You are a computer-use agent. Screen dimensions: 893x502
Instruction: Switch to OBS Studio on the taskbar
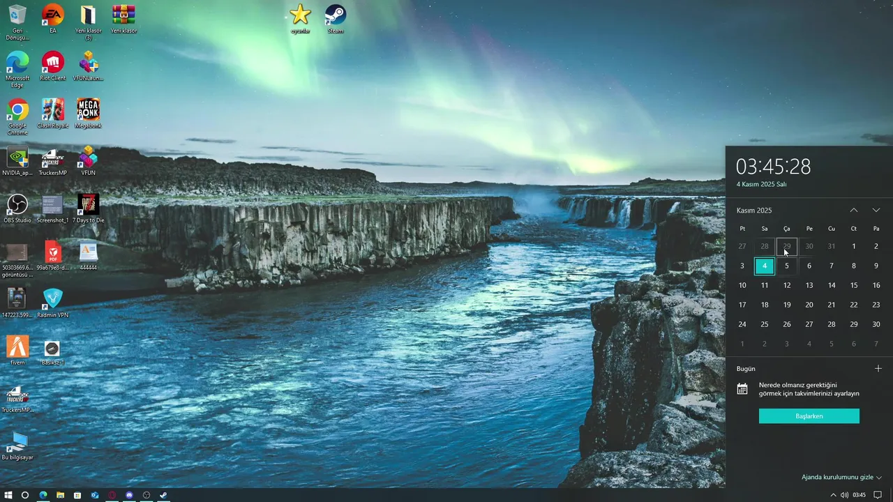146,495
